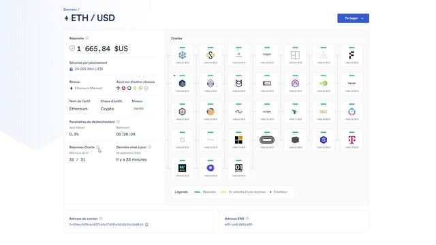Screen dimensions: 436x245
Task: Open the Figment text logo oracle card
Action: (352, 83)
